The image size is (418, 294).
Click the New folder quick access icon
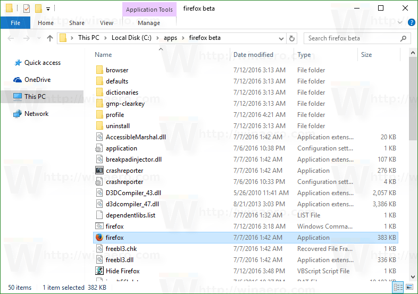pos(38,9)
